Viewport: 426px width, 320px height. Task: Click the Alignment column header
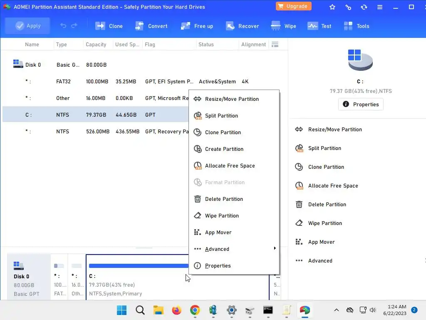(253, 44)
